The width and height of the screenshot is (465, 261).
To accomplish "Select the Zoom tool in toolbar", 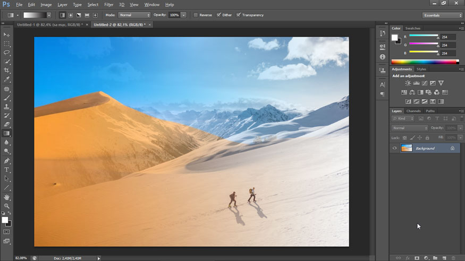I will click(x=7, y=206).
